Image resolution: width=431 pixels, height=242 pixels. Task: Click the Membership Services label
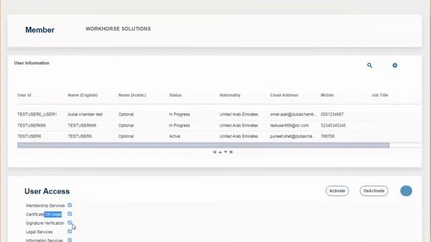[x=45, y=206]
